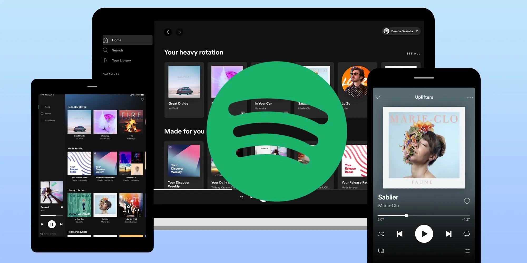Open Home icon in laptop sidebar
This screenshot has width=527, height=263.
(x=105, y=40)
